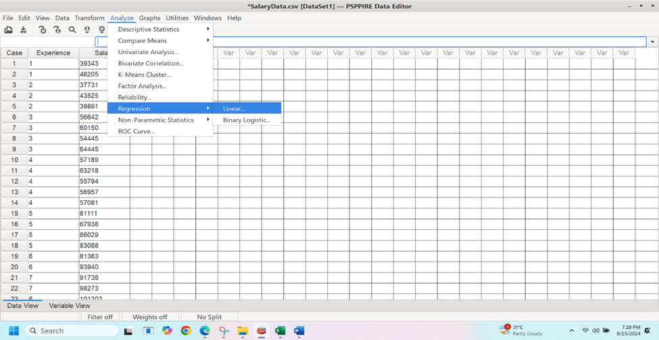This screenshot has width=659, height=340.
Task: Click the volume speaker tray icon
Action: [595, 331]
